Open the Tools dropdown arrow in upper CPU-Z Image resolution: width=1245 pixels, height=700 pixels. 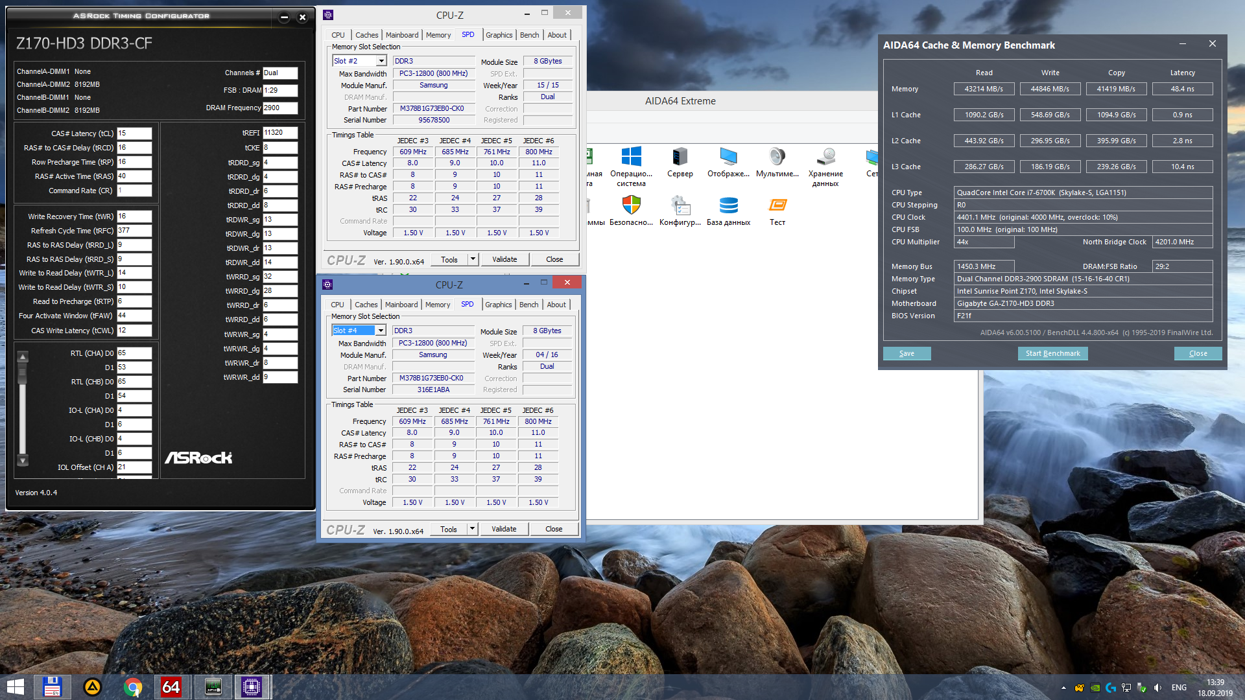pyautogui.click(x=473, y=259)
